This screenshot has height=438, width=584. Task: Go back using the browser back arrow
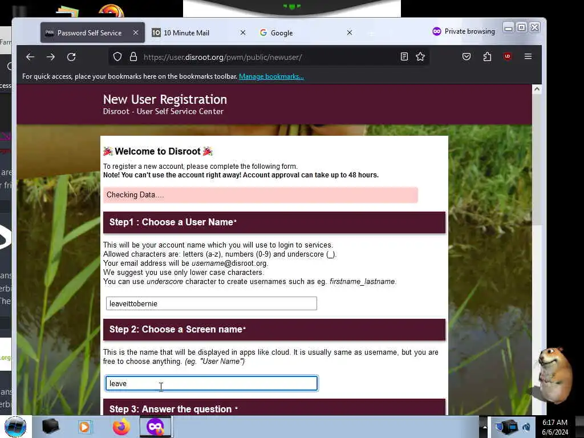[x=30, y=57]
